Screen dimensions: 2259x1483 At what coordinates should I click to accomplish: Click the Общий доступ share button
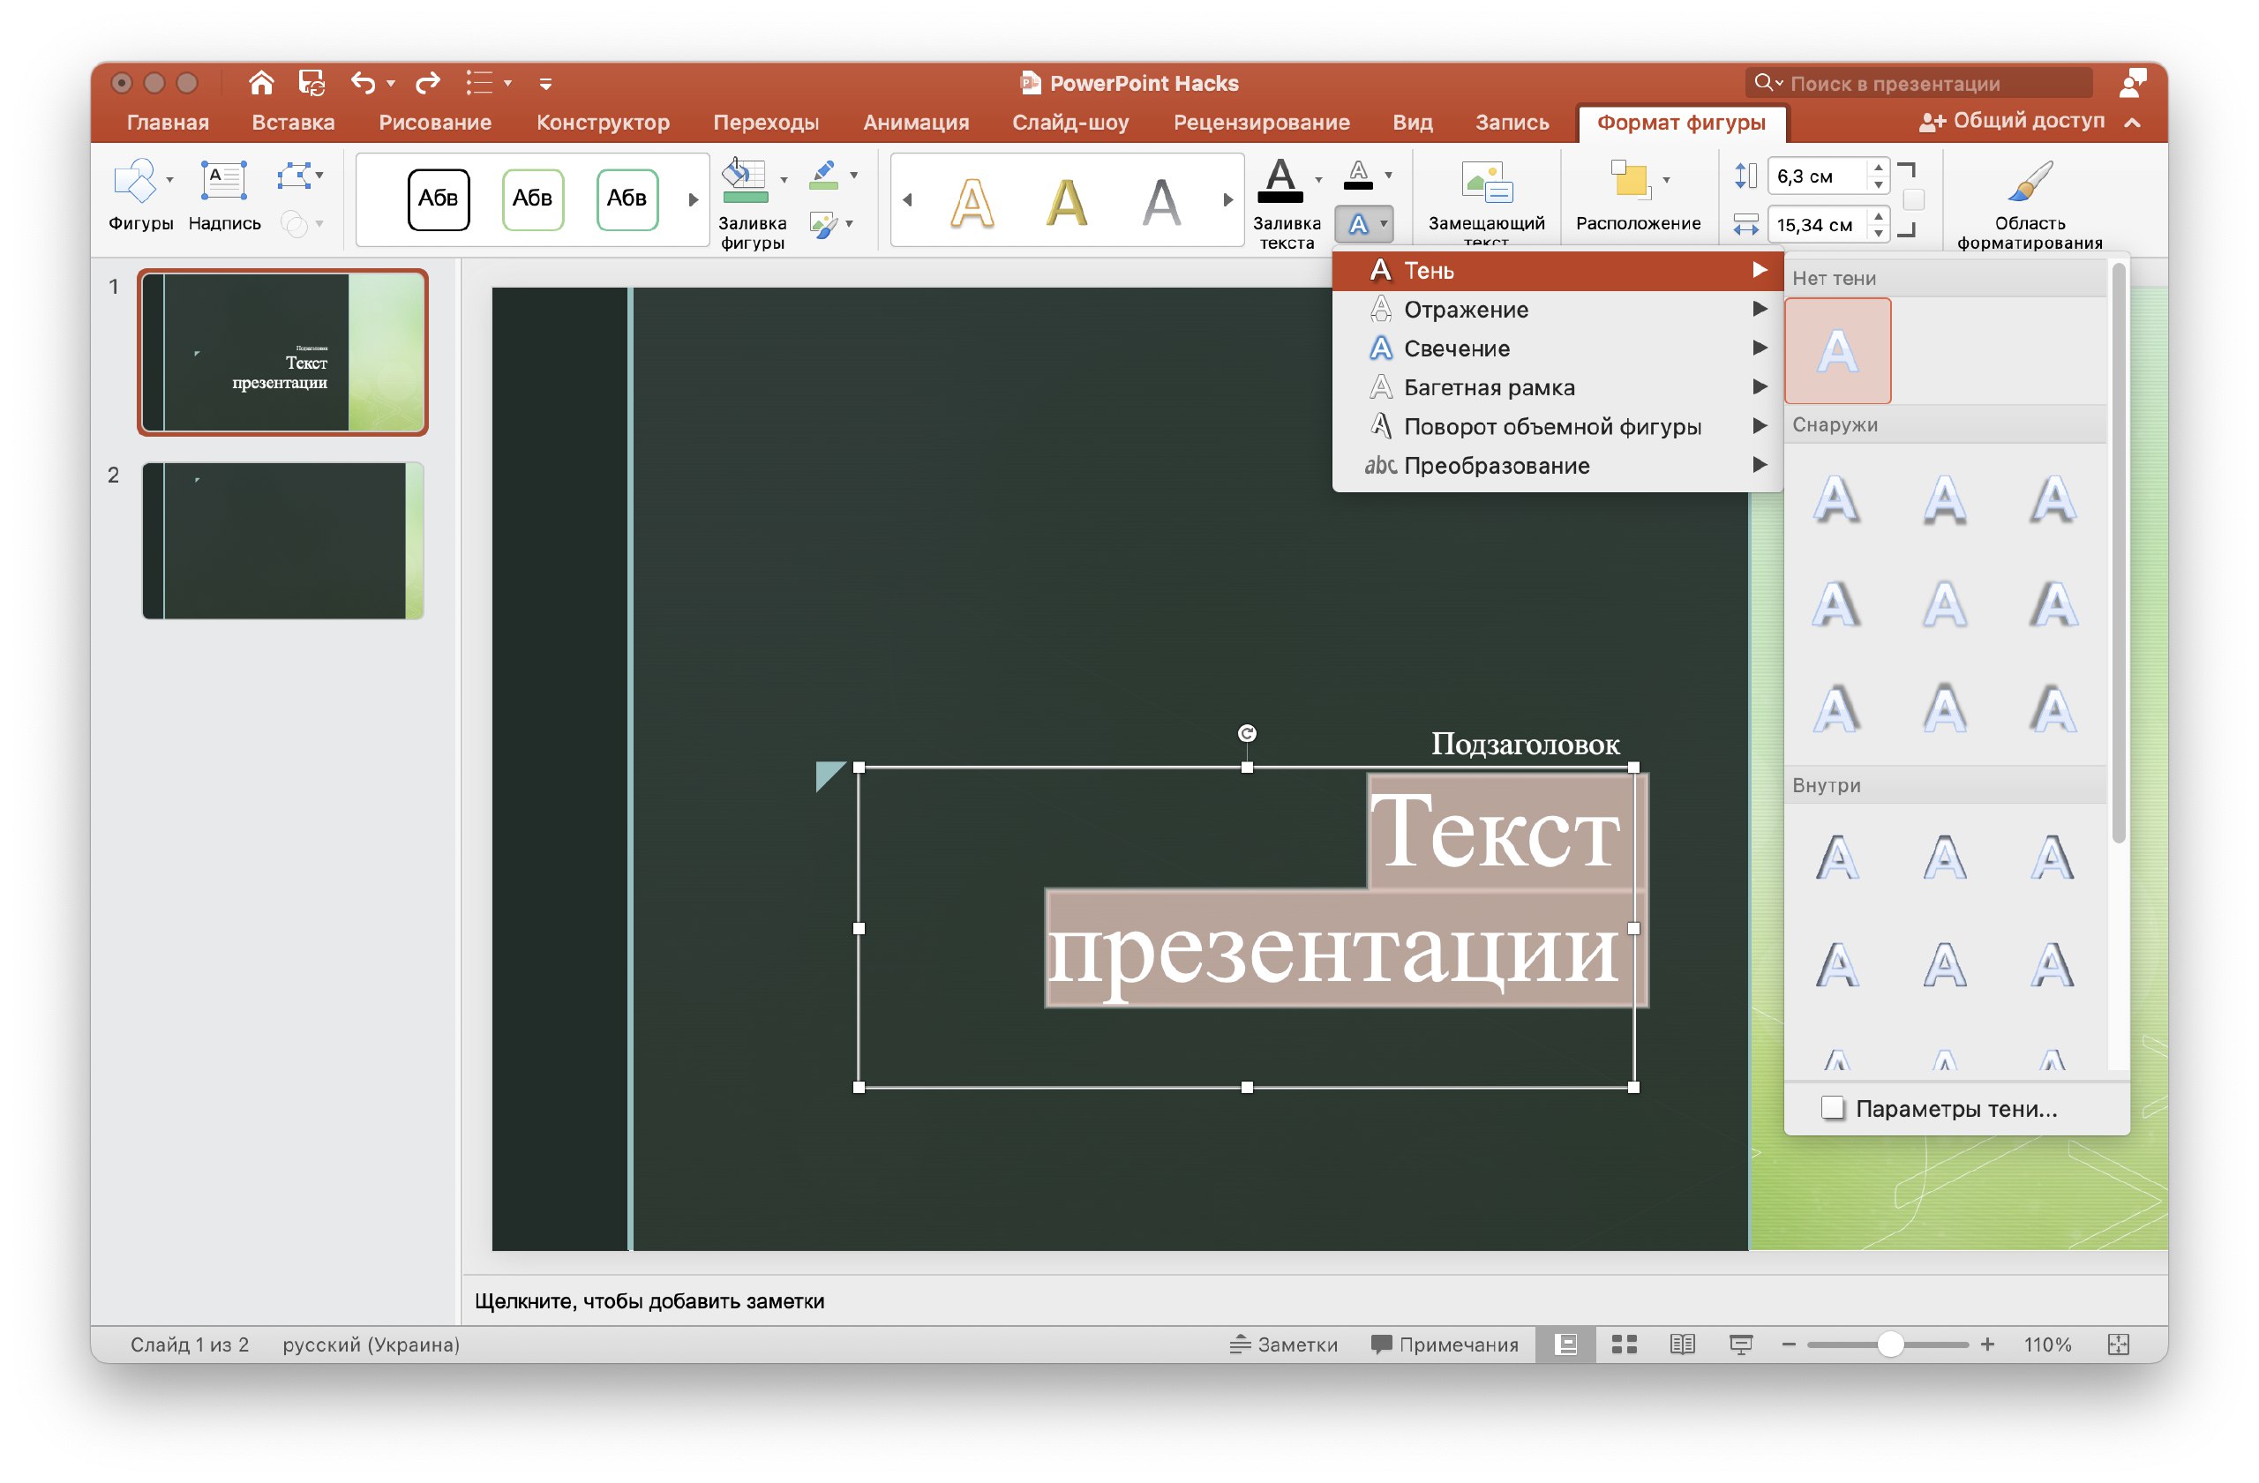[x=2011, y=121]
